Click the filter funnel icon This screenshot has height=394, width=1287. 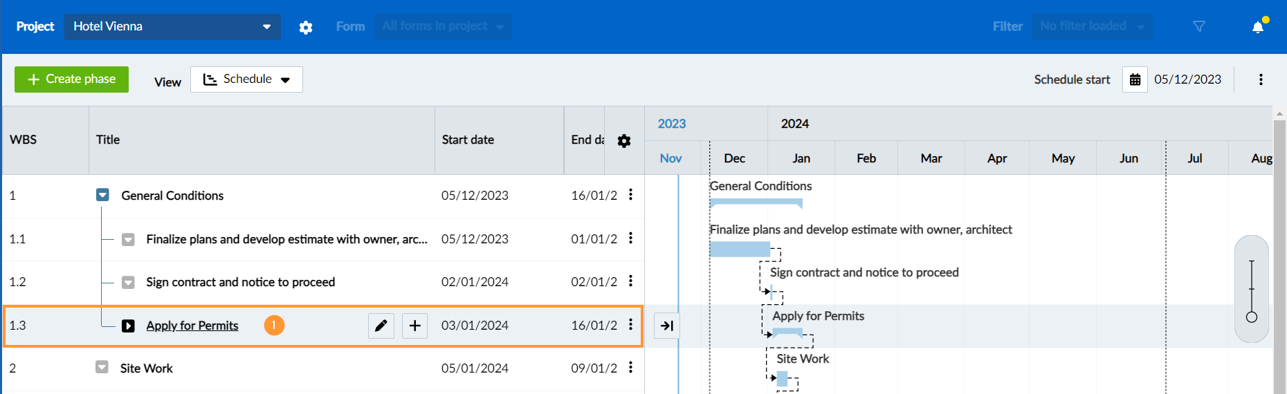1199,26
